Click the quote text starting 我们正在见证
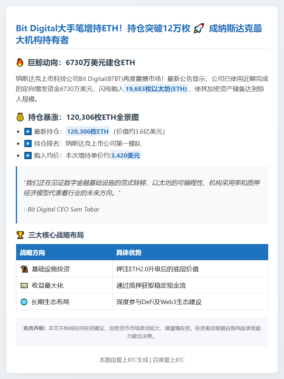 point(142,188)
